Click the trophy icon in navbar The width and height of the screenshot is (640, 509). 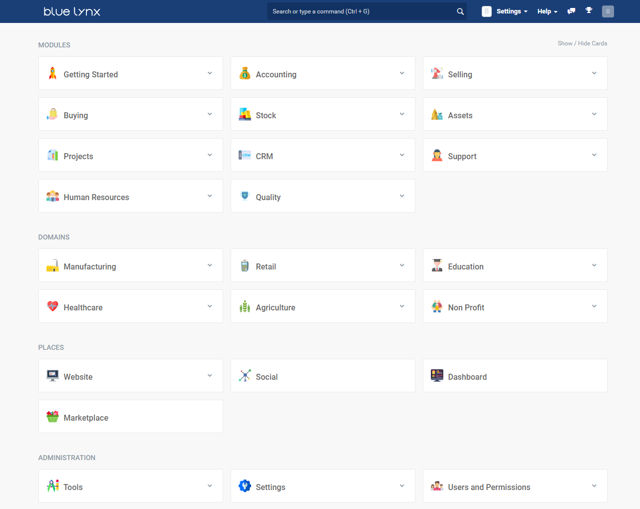click(589, 10)
